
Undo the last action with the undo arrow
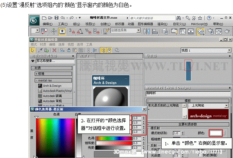[x=63, y=18]
